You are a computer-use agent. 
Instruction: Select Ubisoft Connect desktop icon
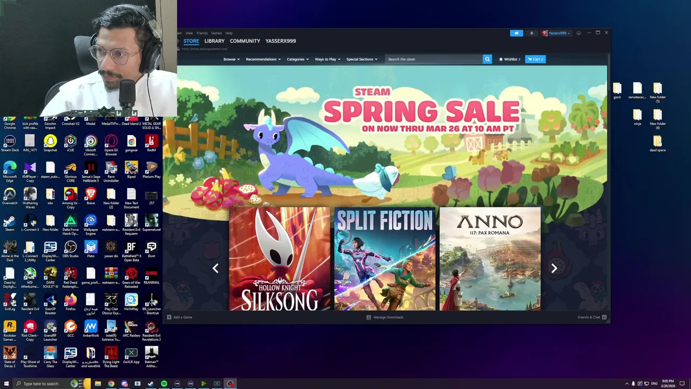coord(91,145)
